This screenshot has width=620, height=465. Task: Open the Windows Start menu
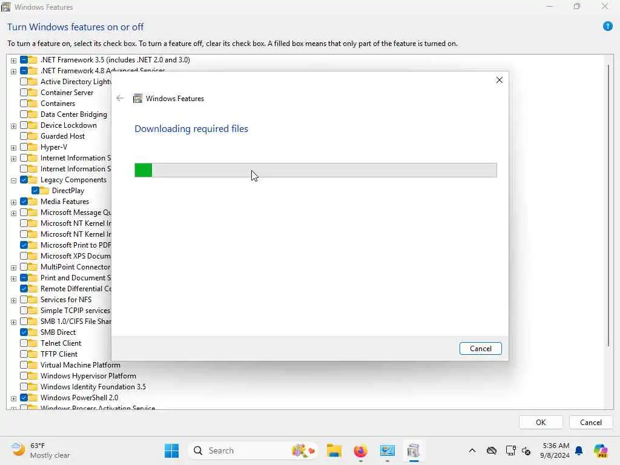pos(171,450)
